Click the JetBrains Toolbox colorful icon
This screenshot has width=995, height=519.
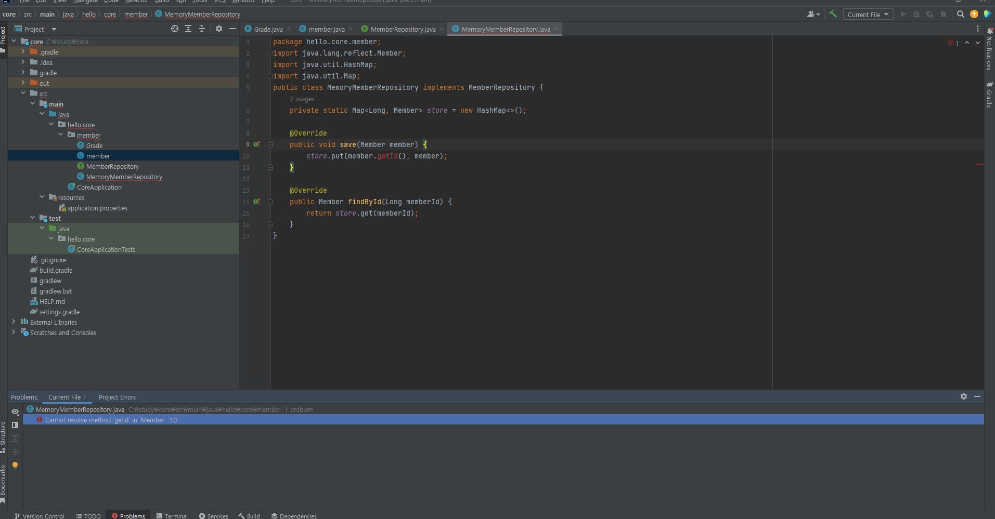pos(987,15)
